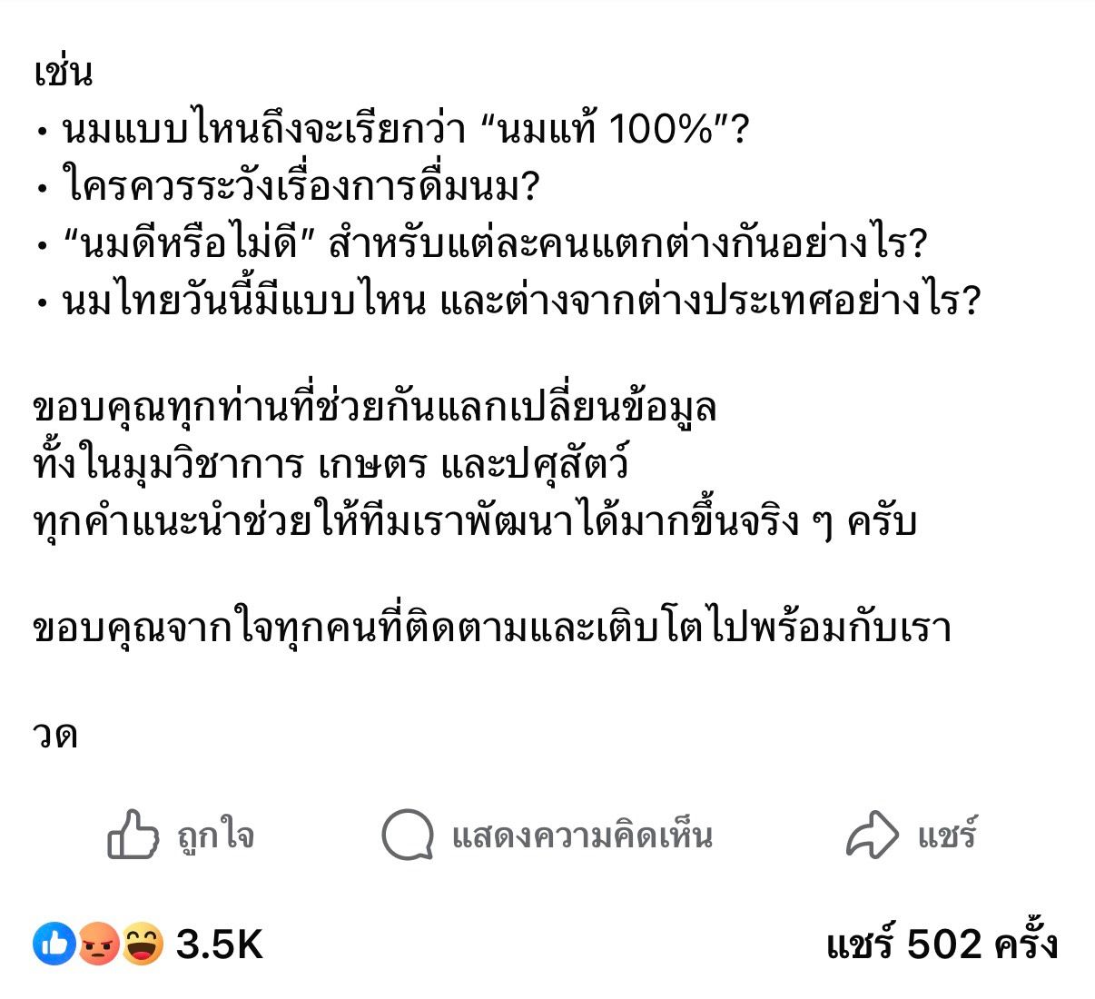Click the นมไทยวันนี้มีแบบไหน bullet line

coord(521,301)
